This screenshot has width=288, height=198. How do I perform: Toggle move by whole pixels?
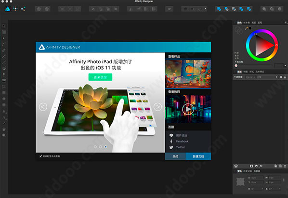(193, 9)
